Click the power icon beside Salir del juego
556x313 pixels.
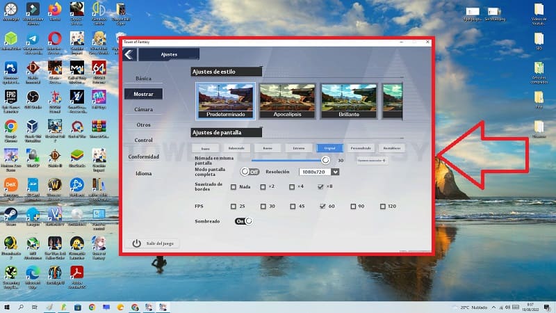click(136, 243)
